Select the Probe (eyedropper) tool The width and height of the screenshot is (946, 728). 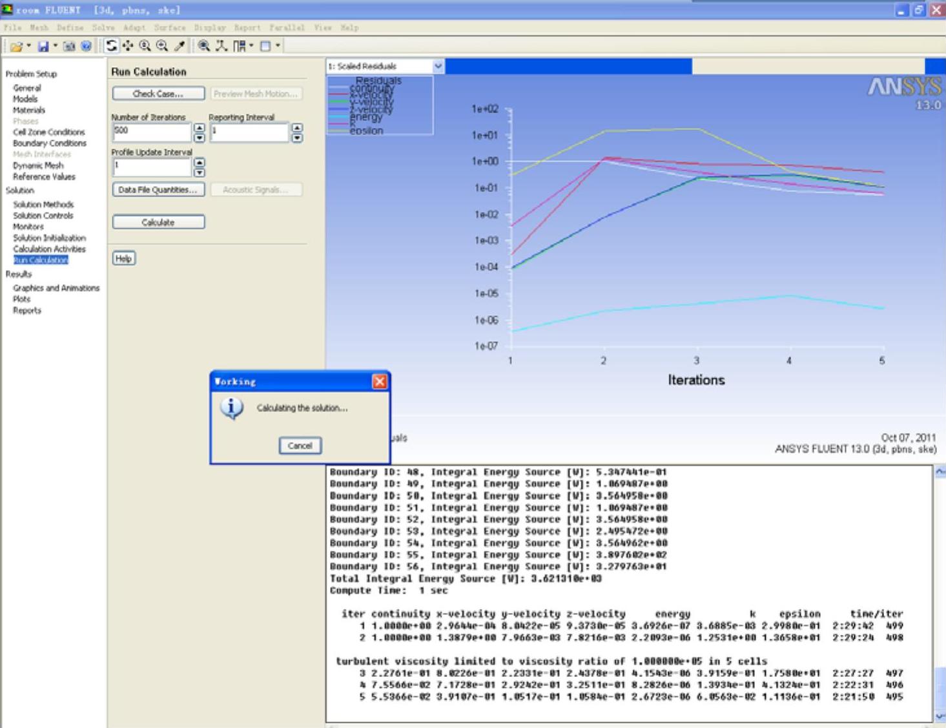[180, 46]
